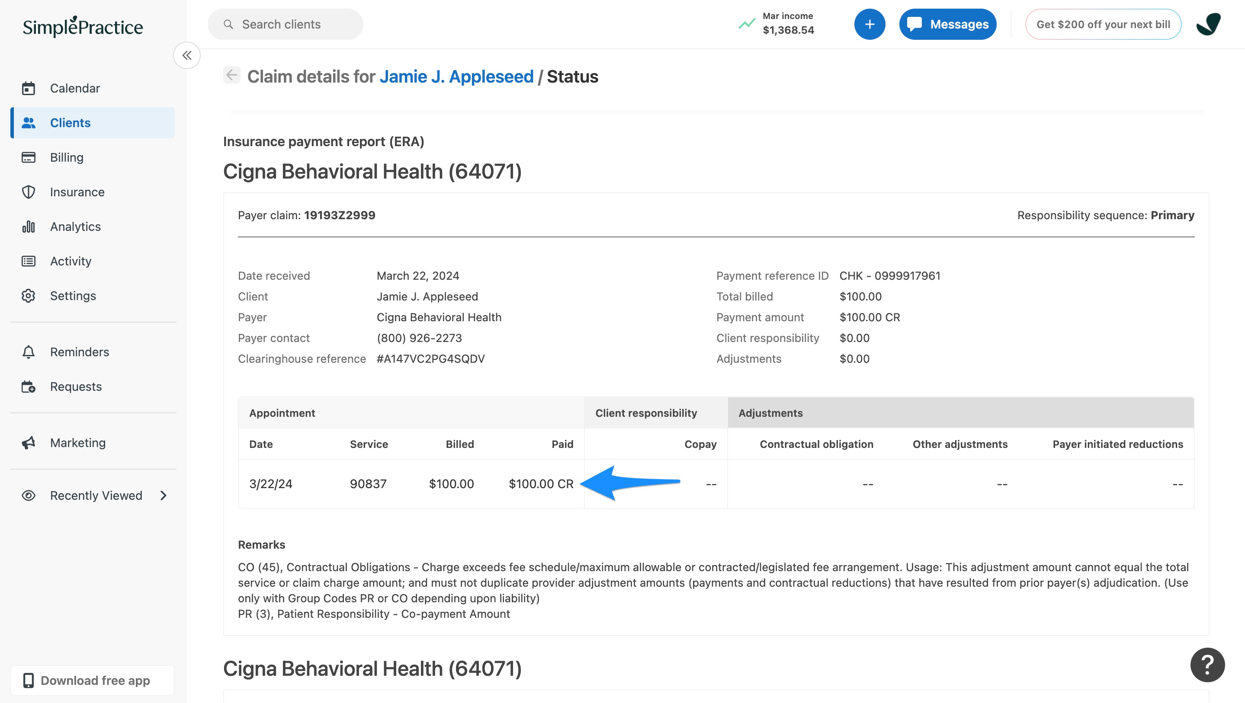Open Reminders from the sidebar

93,352
